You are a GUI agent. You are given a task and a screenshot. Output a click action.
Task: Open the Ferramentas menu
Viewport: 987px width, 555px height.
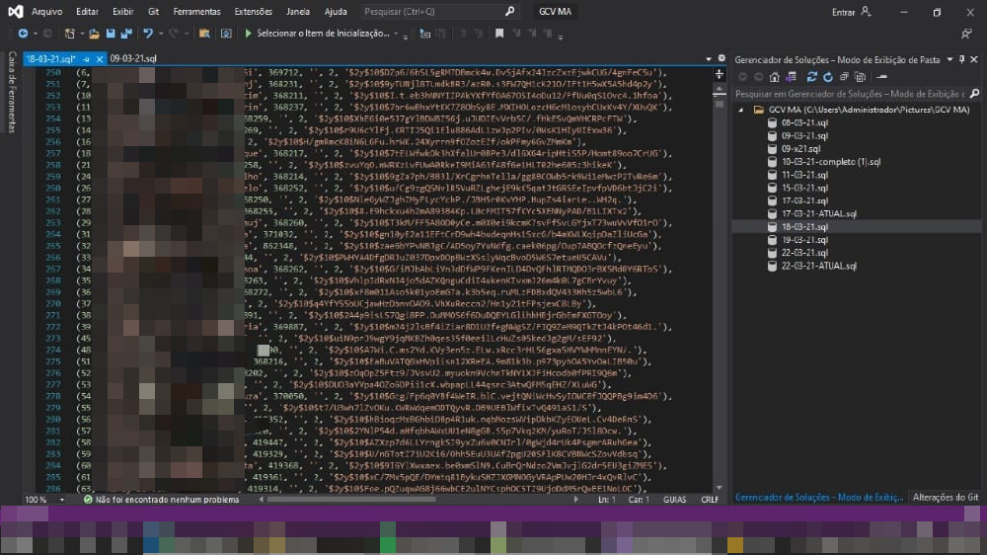click(197, 11)
